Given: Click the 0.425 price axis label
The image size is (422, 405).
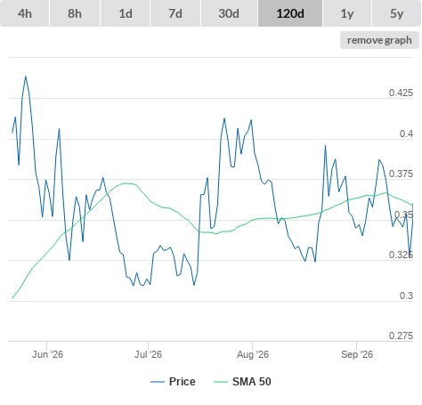Looking at the screenshot, I should [x=401, y=93].
